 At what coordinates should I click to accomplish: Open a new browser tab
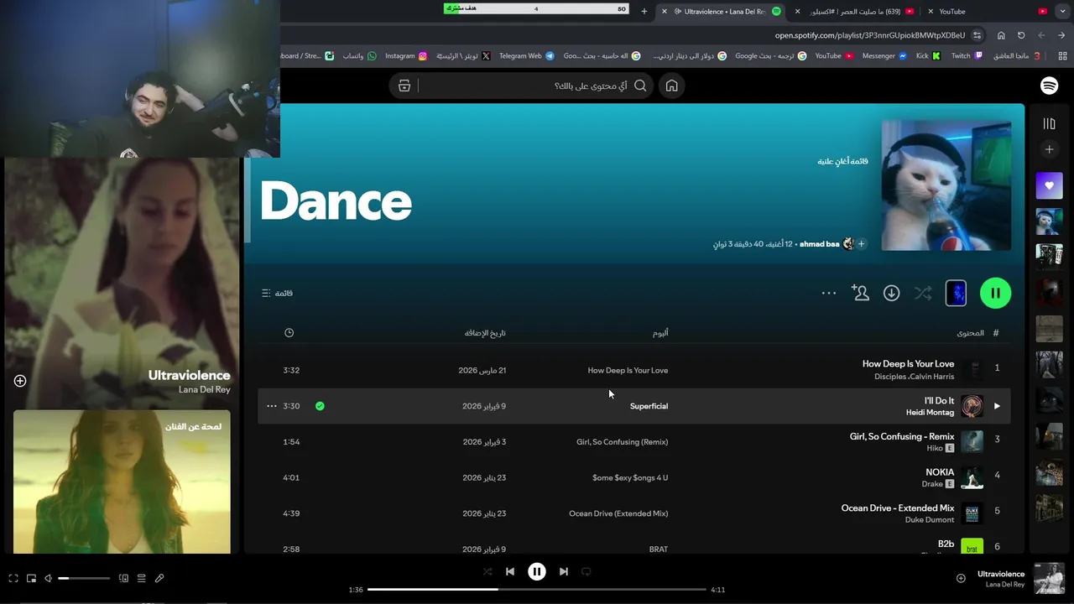coord(644,12)
